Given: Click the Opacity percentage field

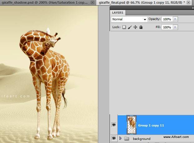Looking at the screenshot, I should pos(167,19).
